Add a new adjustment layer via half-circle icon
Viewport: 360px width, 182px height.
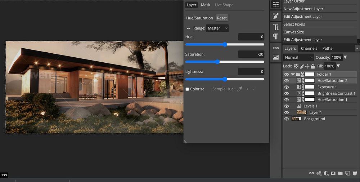(326, 173)
